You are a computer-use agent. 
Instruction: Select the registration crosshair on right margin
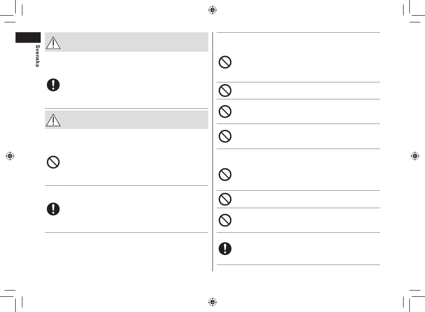click(x=415, y=156)
